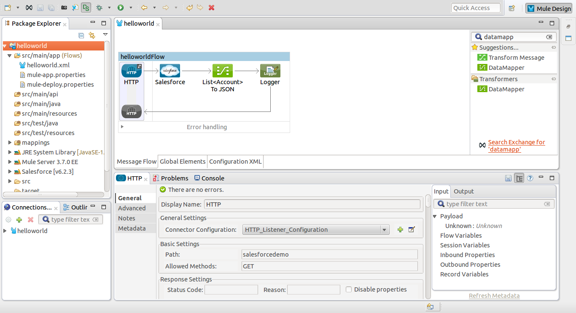
Task: Click the Debug bug icon in toolbar
Action: tap(100, 8)
